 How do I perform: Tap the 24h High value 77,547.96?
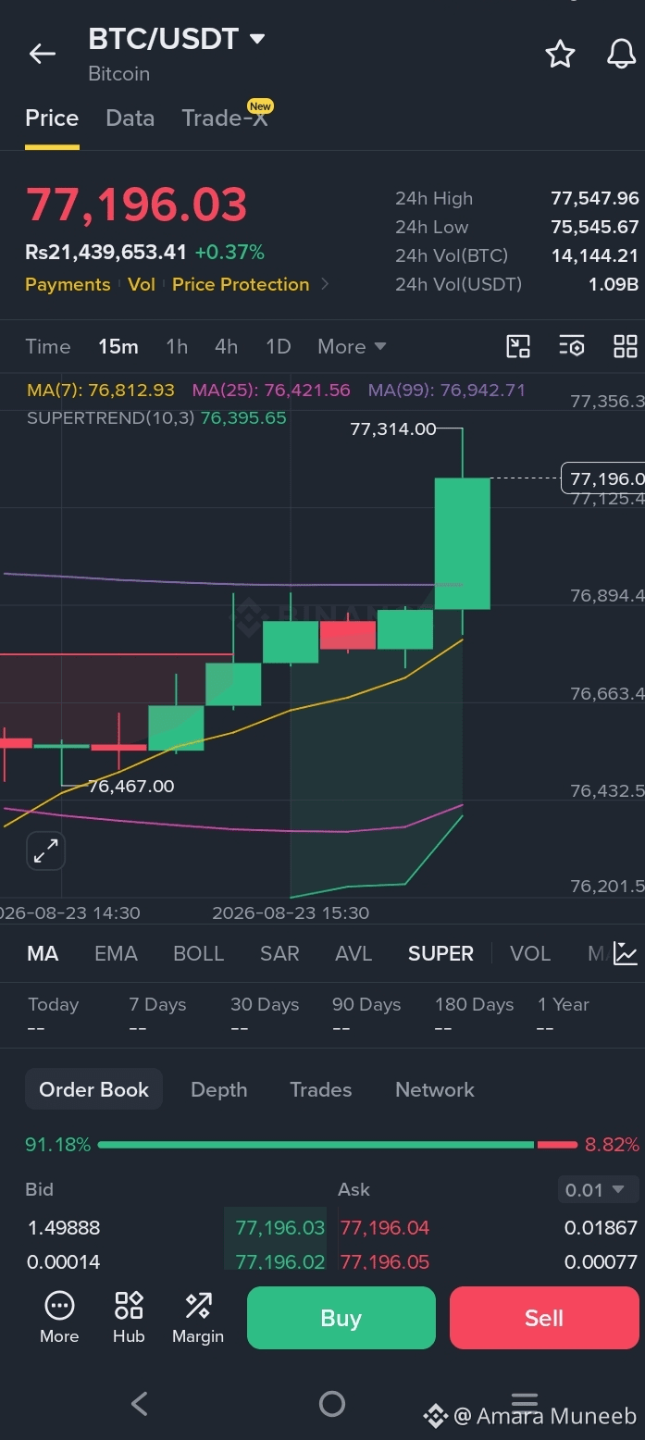[595, 198]
